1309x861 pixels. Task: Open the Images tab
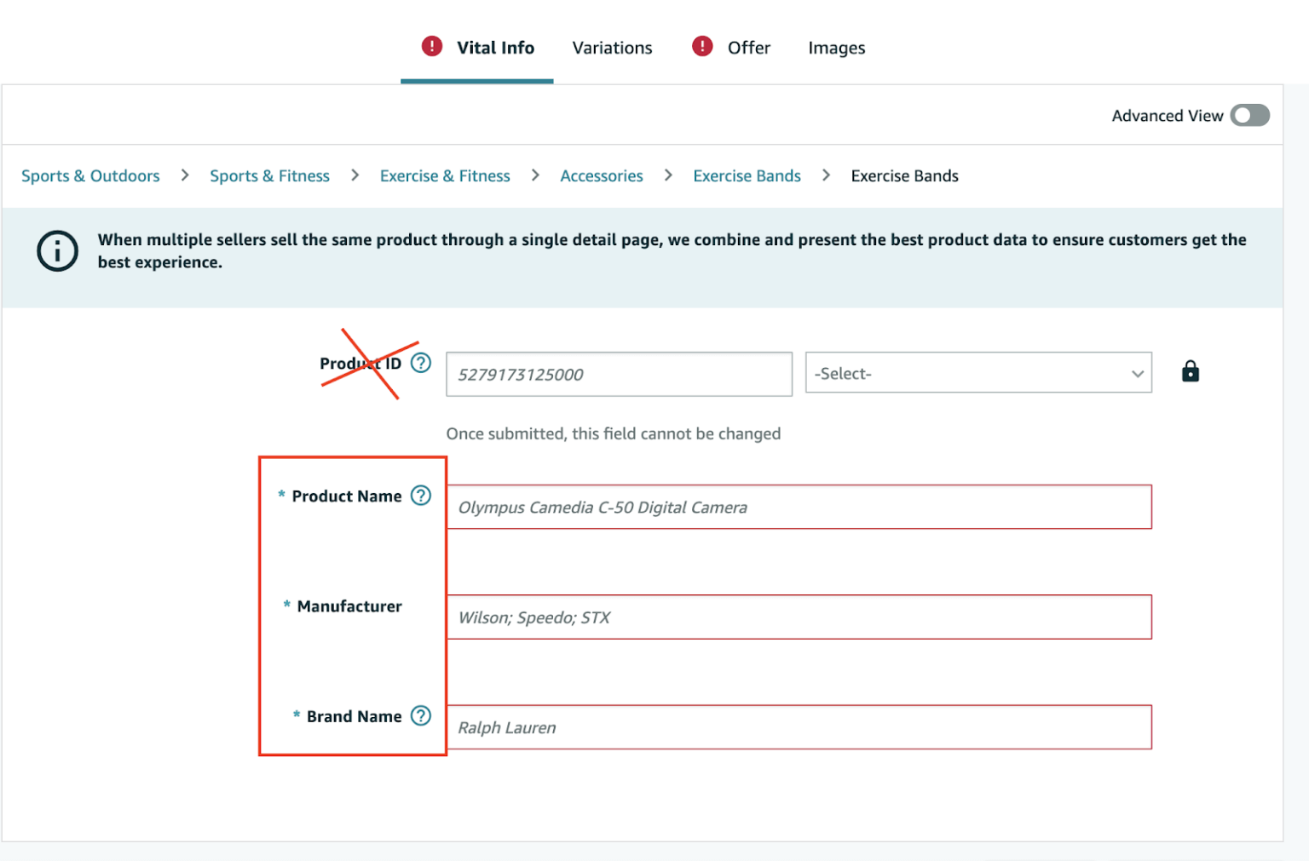(836, 48)
